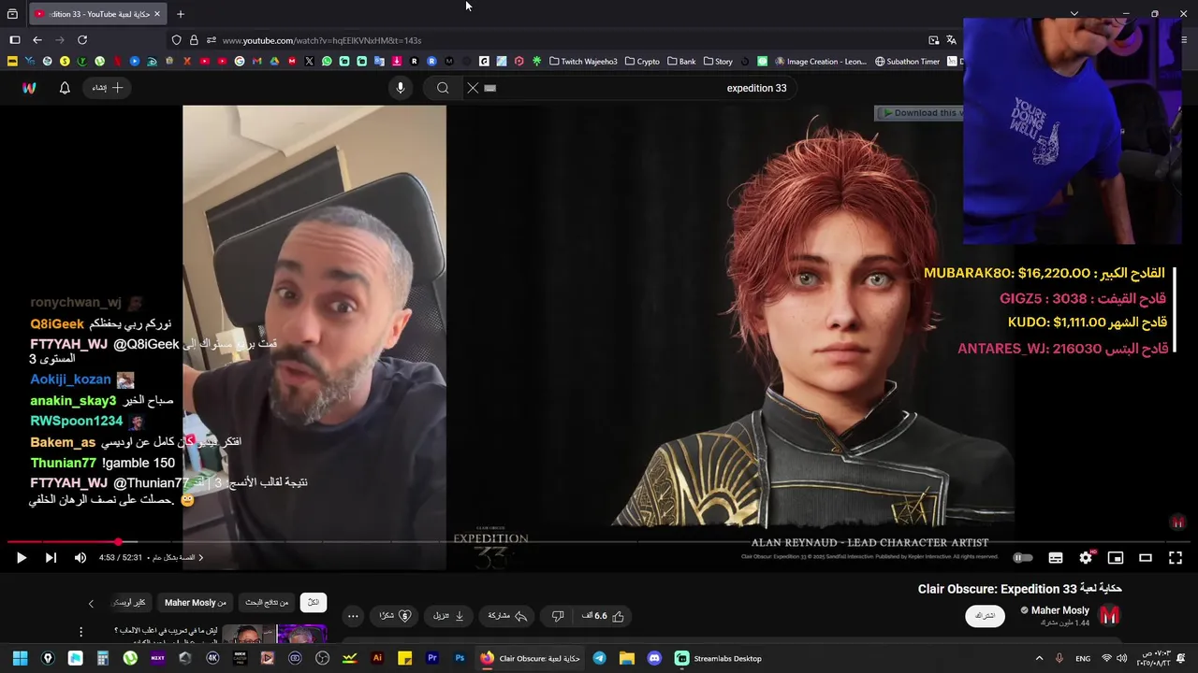Open Twitch Wajeeho3 bookmark folder
1198x673 pixels.
pos(583,62)
